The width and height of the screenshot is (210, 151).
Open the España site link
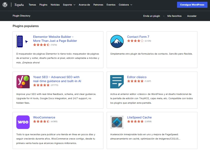tap(19, 5)
